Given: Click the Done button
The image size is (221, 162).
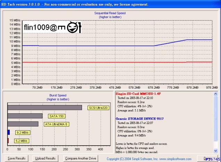Looking at the screenshot, I should tap(208, 159).
